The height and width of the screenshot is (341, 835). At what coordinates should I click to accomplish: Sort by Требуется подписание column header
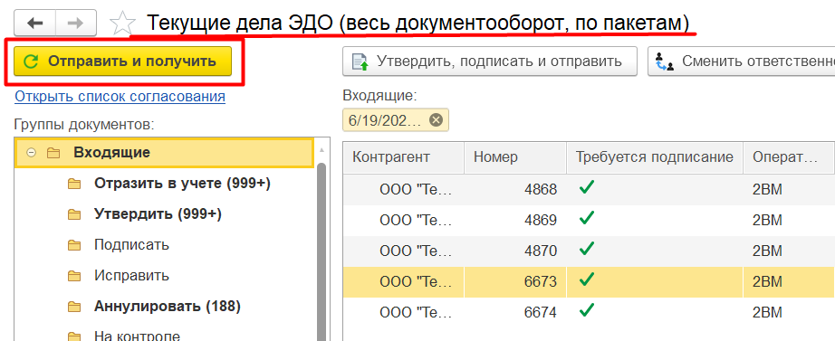[655, 157]
